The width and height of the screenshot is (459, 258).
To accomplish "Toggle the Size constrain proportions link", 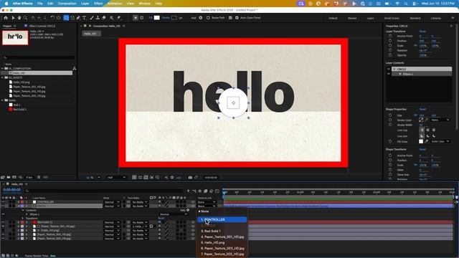I will click(x=415, y=115).
